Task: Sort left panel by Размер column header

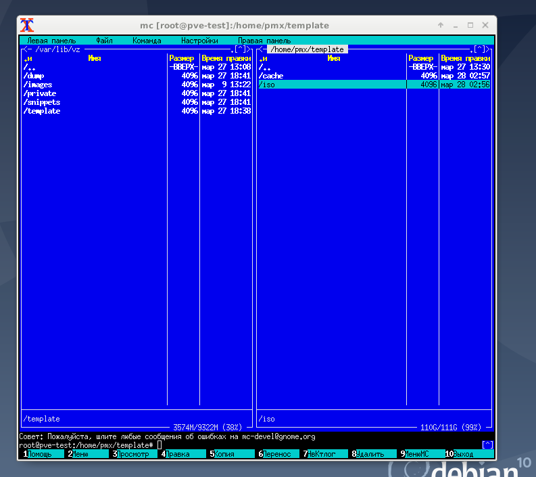Action: pyautogui.click(x=182, y=58)
